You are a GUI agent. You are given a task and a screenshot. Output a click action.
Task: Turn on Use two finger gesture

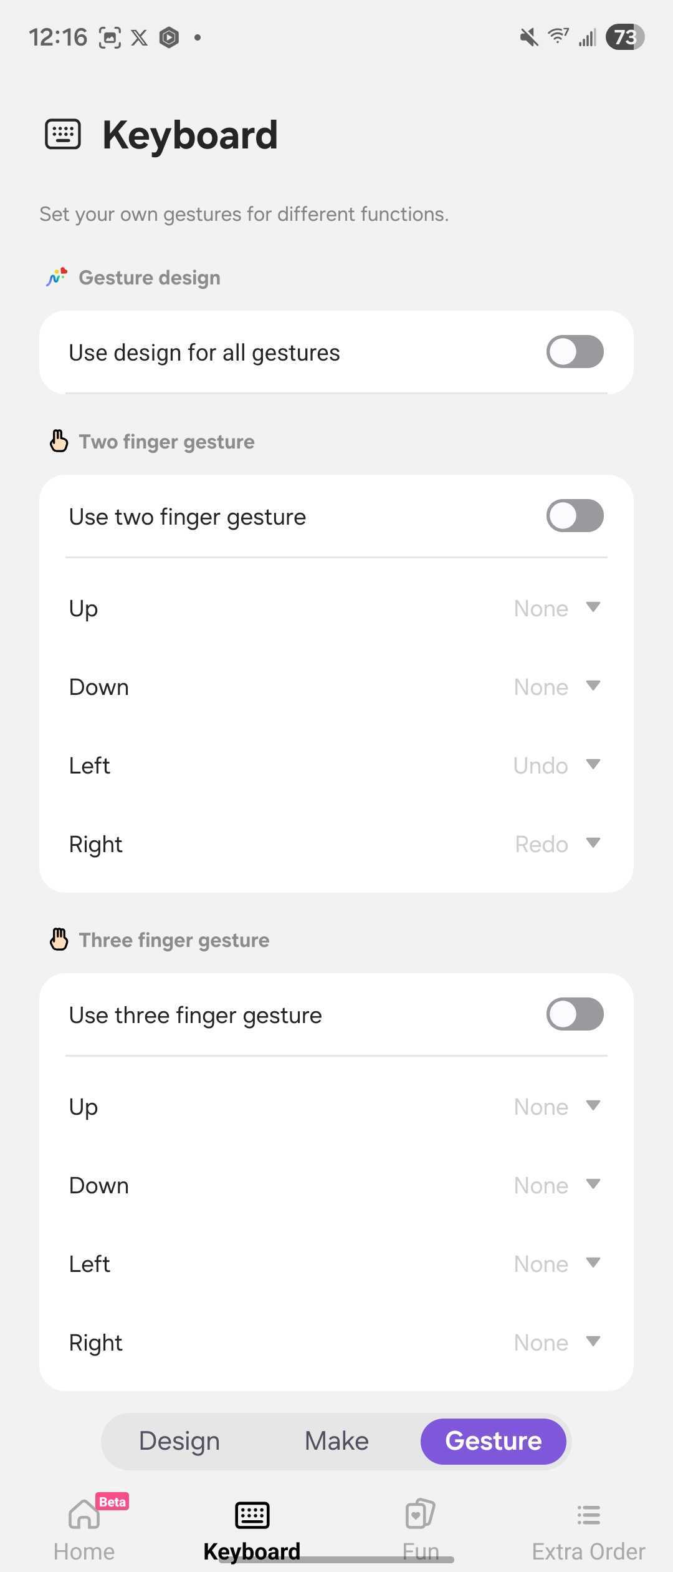point(575,516)
